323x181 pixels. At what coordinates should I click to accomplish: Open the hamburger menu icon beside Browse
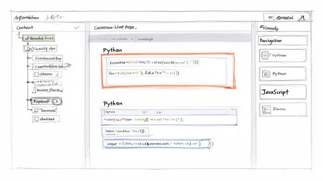(270, 17)
